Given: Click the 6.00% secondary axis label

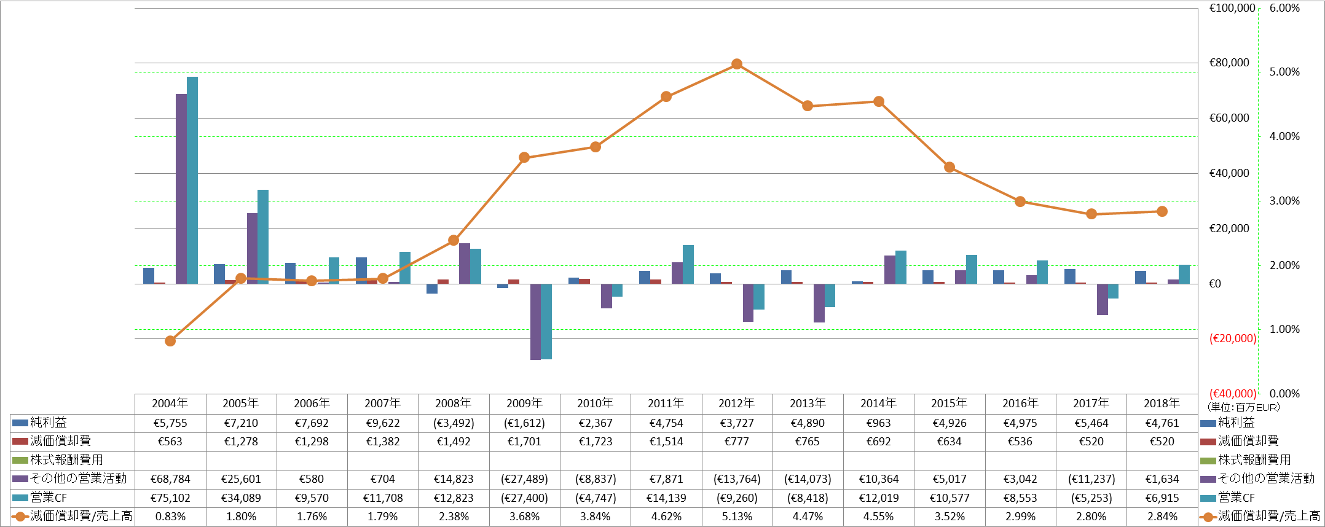Looking at the screenshot, I should point(1284,8).
